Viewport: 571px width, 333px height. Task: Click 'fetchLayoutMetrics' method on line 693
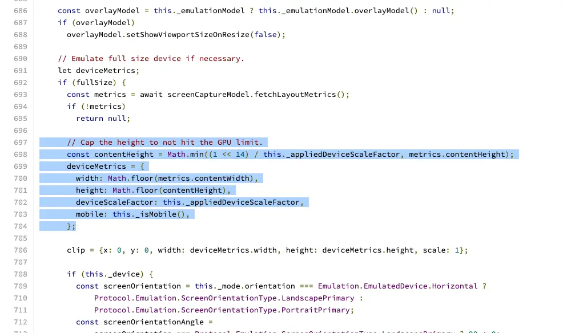[x=295, y=95]
